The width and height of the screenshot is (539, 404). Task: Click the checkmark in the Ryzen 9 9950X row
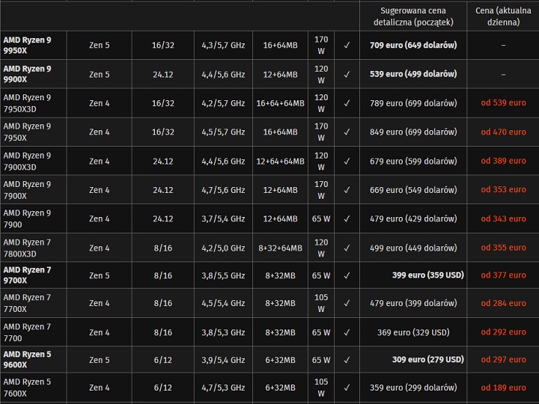pyautogui.click(x=347, y=45)
